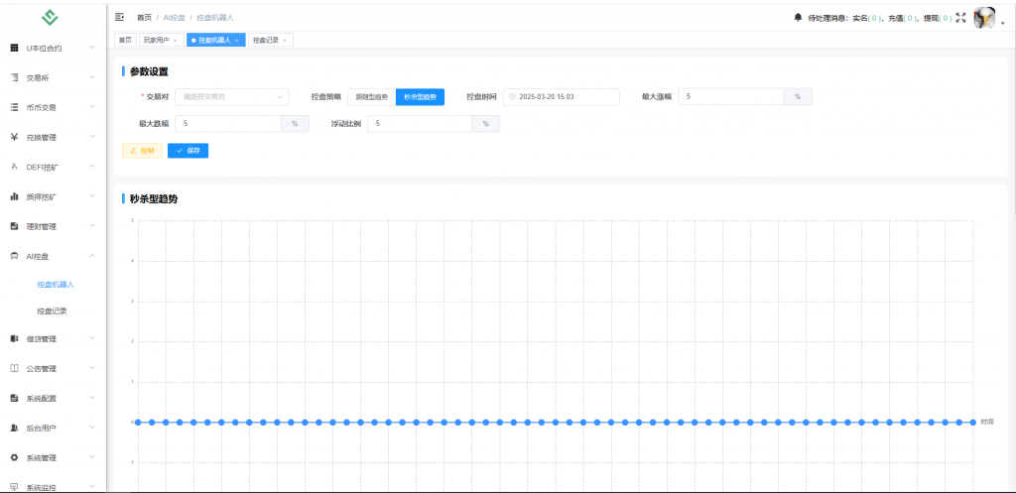Click the notification bell icon

click(798, 18)
